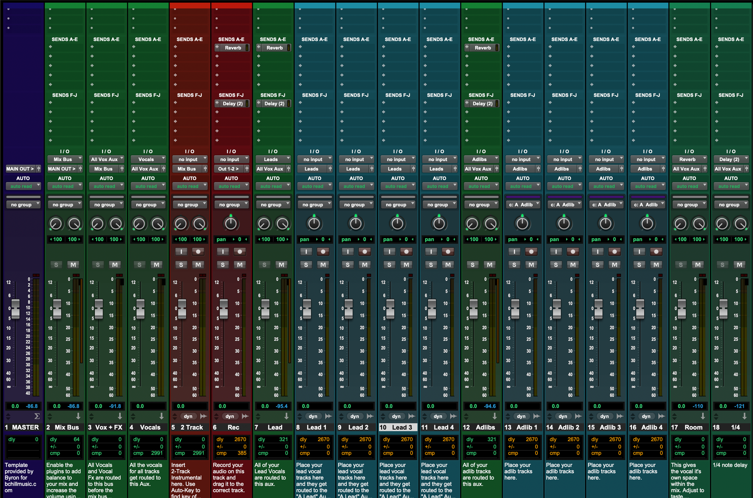Click the Mix Bus aux down-arrow icon
This screenshot has height=498, width=753.
[78, 416]
